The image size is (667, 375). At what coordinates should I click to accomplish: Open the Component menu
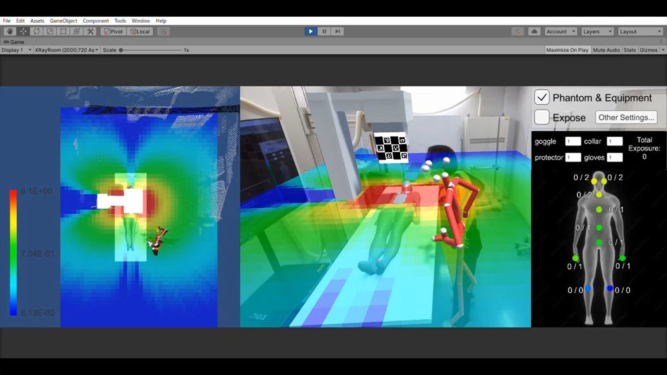pyautogui.click(x=95, y=21)
